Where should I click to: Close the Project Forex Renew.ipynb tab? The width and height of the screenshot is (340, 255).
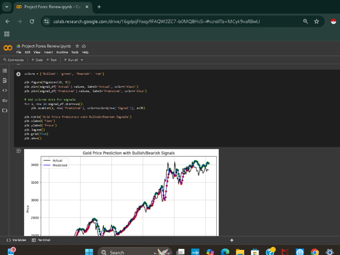coord(87,7)
